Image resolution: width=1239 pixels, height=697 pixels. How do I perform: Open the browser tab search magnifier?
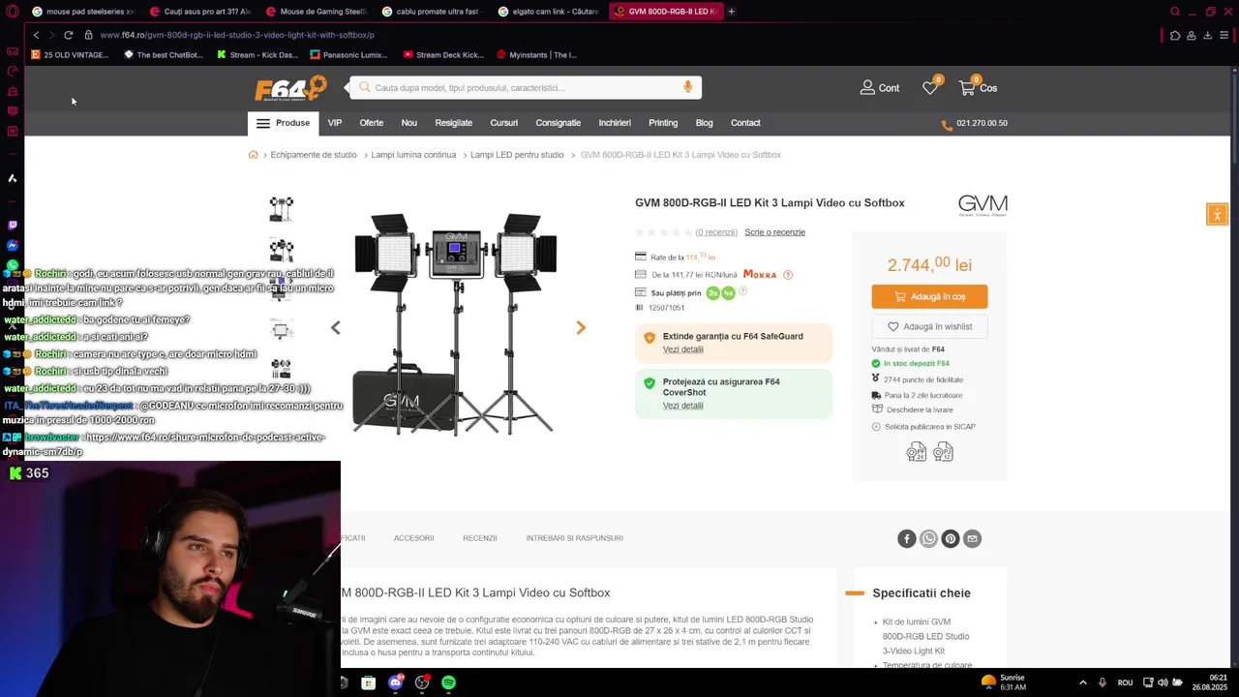(1175, 12)
